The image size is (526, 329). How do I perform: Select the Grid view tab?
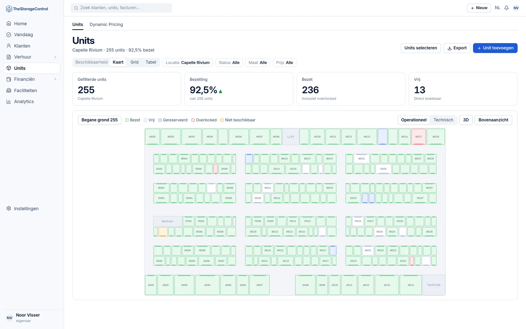(134, 62)
